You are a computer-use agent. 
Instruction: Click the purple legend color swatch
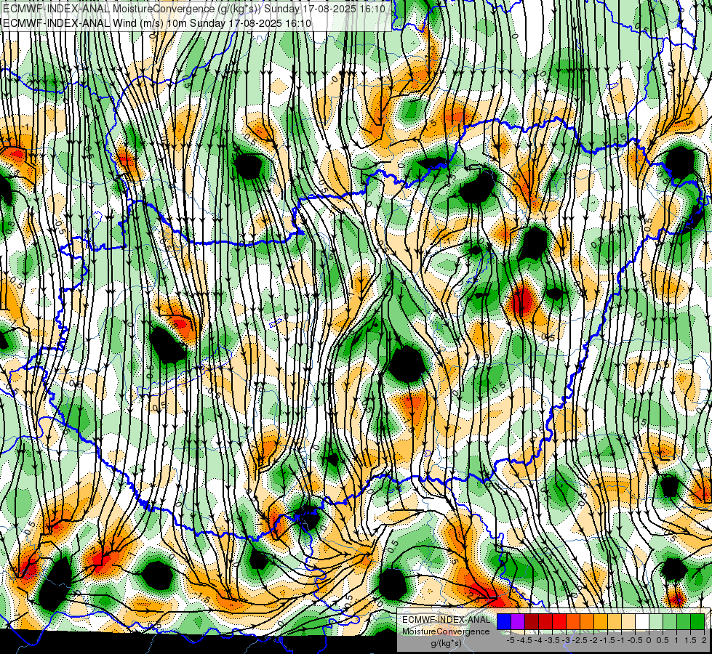pyautogui.click(x=518, y=621)
